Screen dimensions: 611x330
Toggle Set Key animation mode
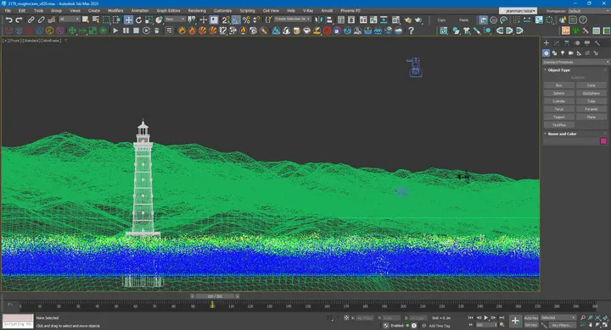coord(530,325)
